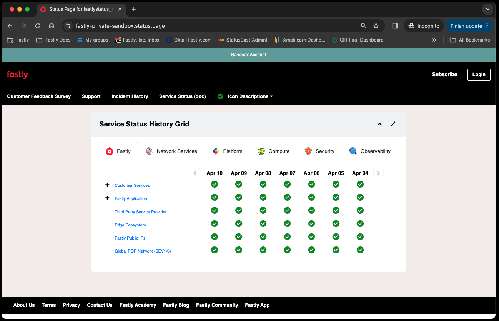
Task: Click the zoom magnifier icon in address bar
Action: pos(363,26)
